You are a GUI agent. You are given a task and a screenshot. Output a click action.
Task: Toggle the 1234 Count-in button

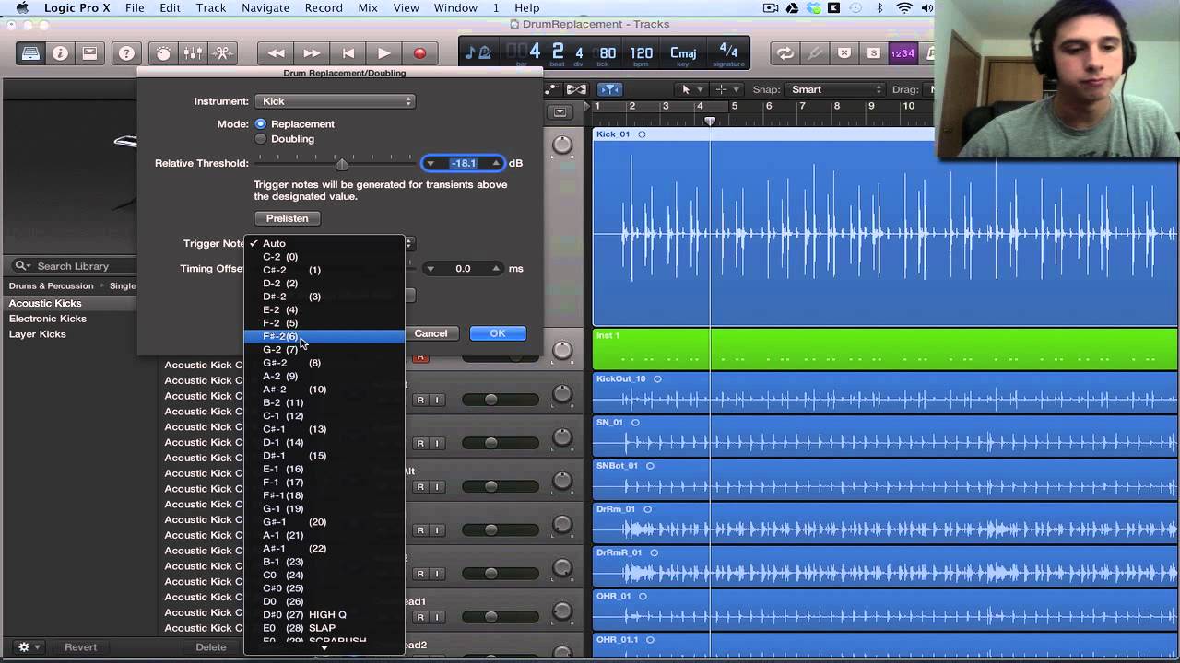pyautogui.click(x=903, y=53)
